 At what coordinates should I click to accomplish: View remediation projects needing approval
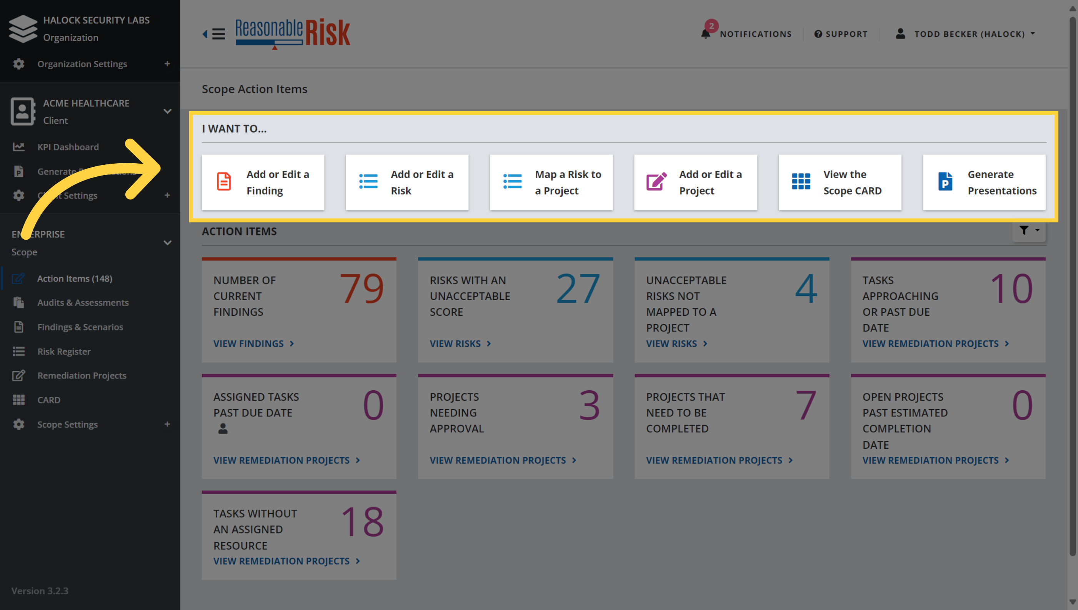pos(503,460)
